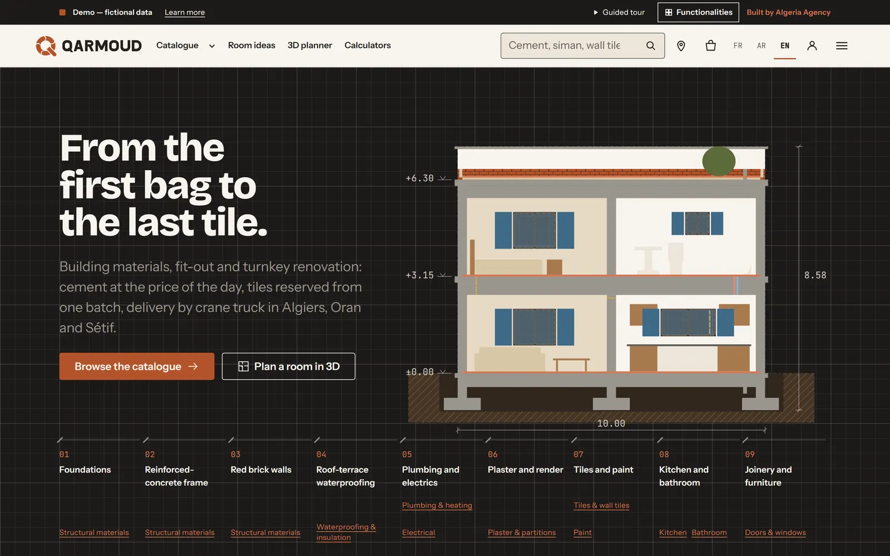
Task: Expand the Catalogue dropdown chevron
Action: [x=212, y=46]
